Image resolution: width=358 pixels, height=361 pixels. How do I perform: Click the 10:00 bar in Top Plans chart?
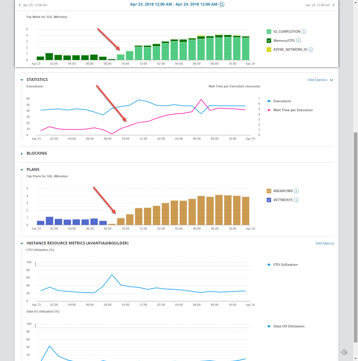click(130, 220)
